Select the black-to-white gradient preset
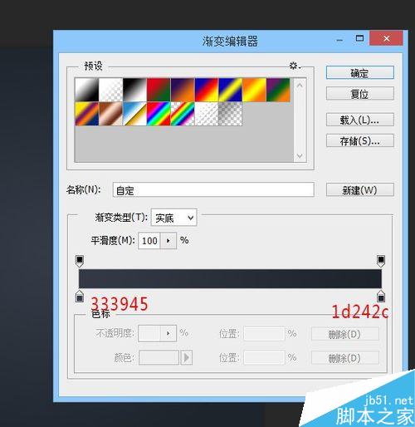 (x=87, y=90)
